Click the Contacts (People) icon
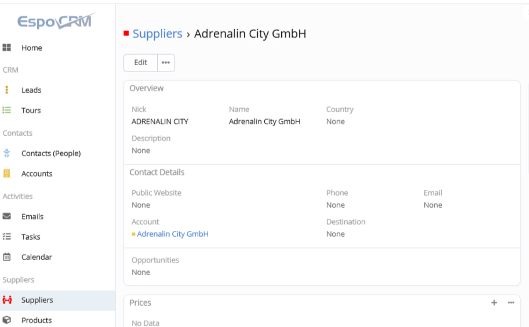 pos(7,153)
